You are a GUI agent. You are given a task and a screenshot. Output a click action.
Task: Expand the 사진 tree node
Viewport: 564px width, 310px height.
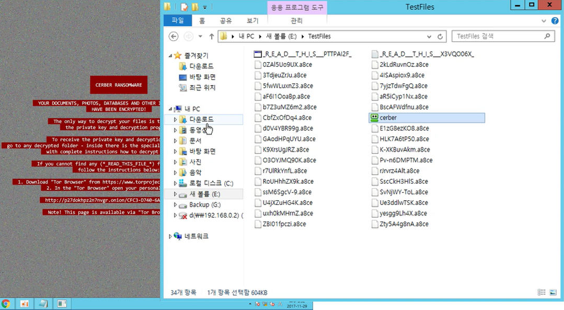175,162
